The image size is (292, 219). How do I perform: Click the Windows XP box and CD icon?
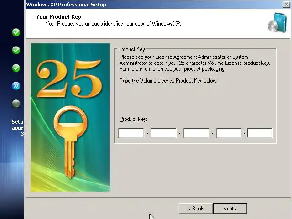click(277, 23)
